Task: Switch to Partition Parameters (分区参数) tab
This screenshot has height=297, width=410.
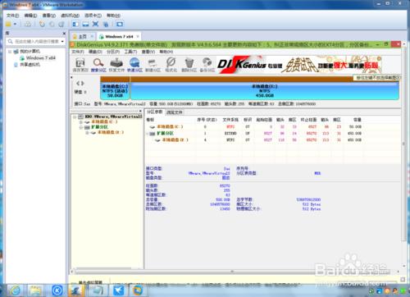Action: 155,112
